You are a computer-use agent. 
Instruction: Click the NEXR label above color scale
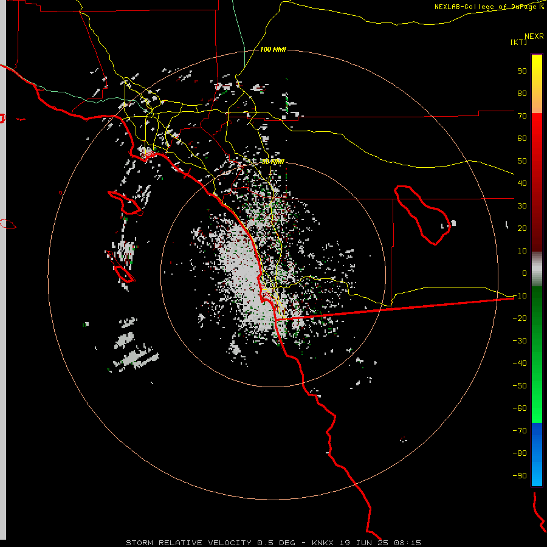[534, 36]
